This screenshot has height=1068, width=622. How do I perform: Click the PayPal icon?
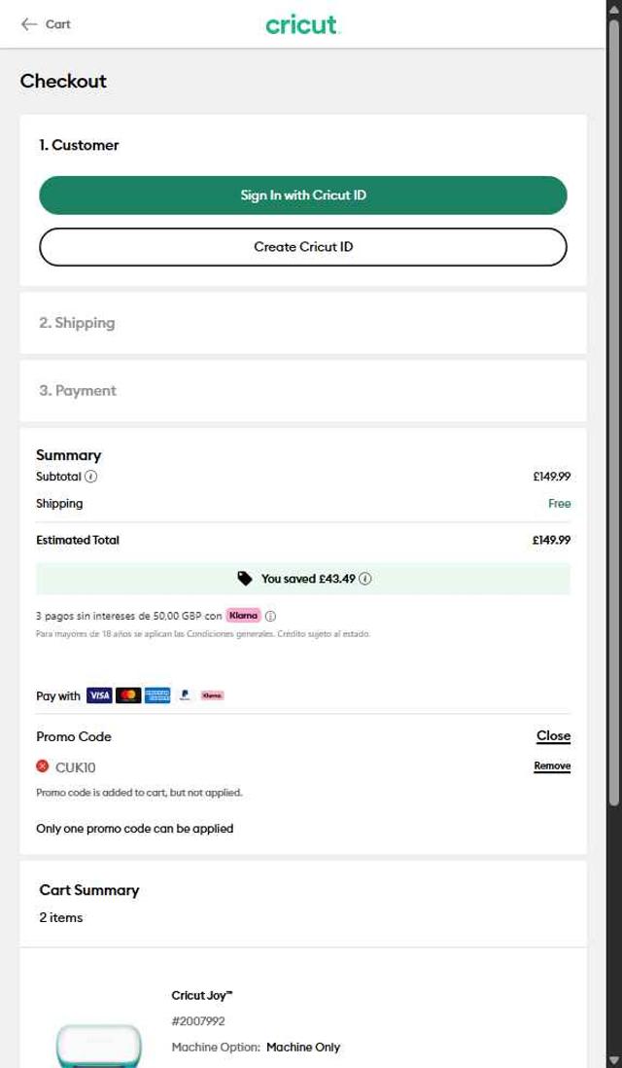click(185, 695)
